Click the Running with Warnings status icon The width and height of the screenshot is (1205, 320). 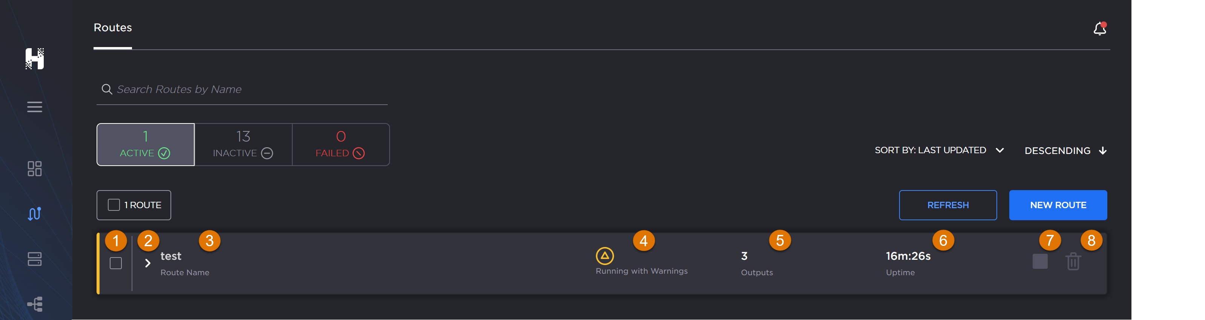click(604, 256)
